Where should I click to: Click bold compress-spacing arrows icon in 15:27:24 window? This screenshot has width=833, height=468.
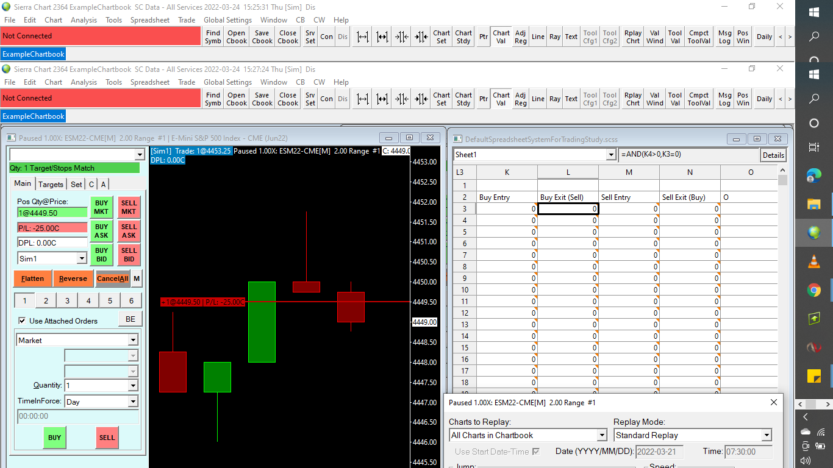421,99
